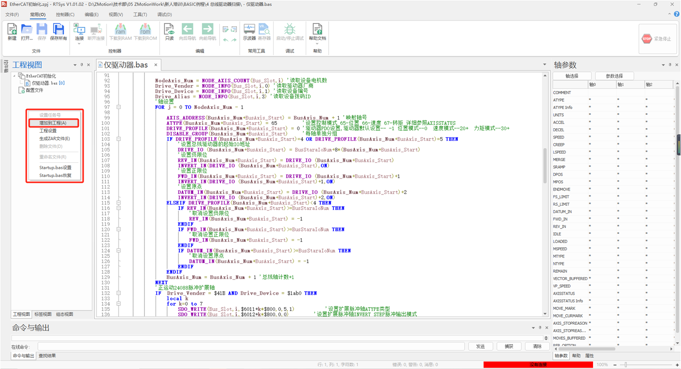This screenshot has width=681, height=369.
Task: Collapse the ribbon with top-right chevron
Action: tap(670, 14)
